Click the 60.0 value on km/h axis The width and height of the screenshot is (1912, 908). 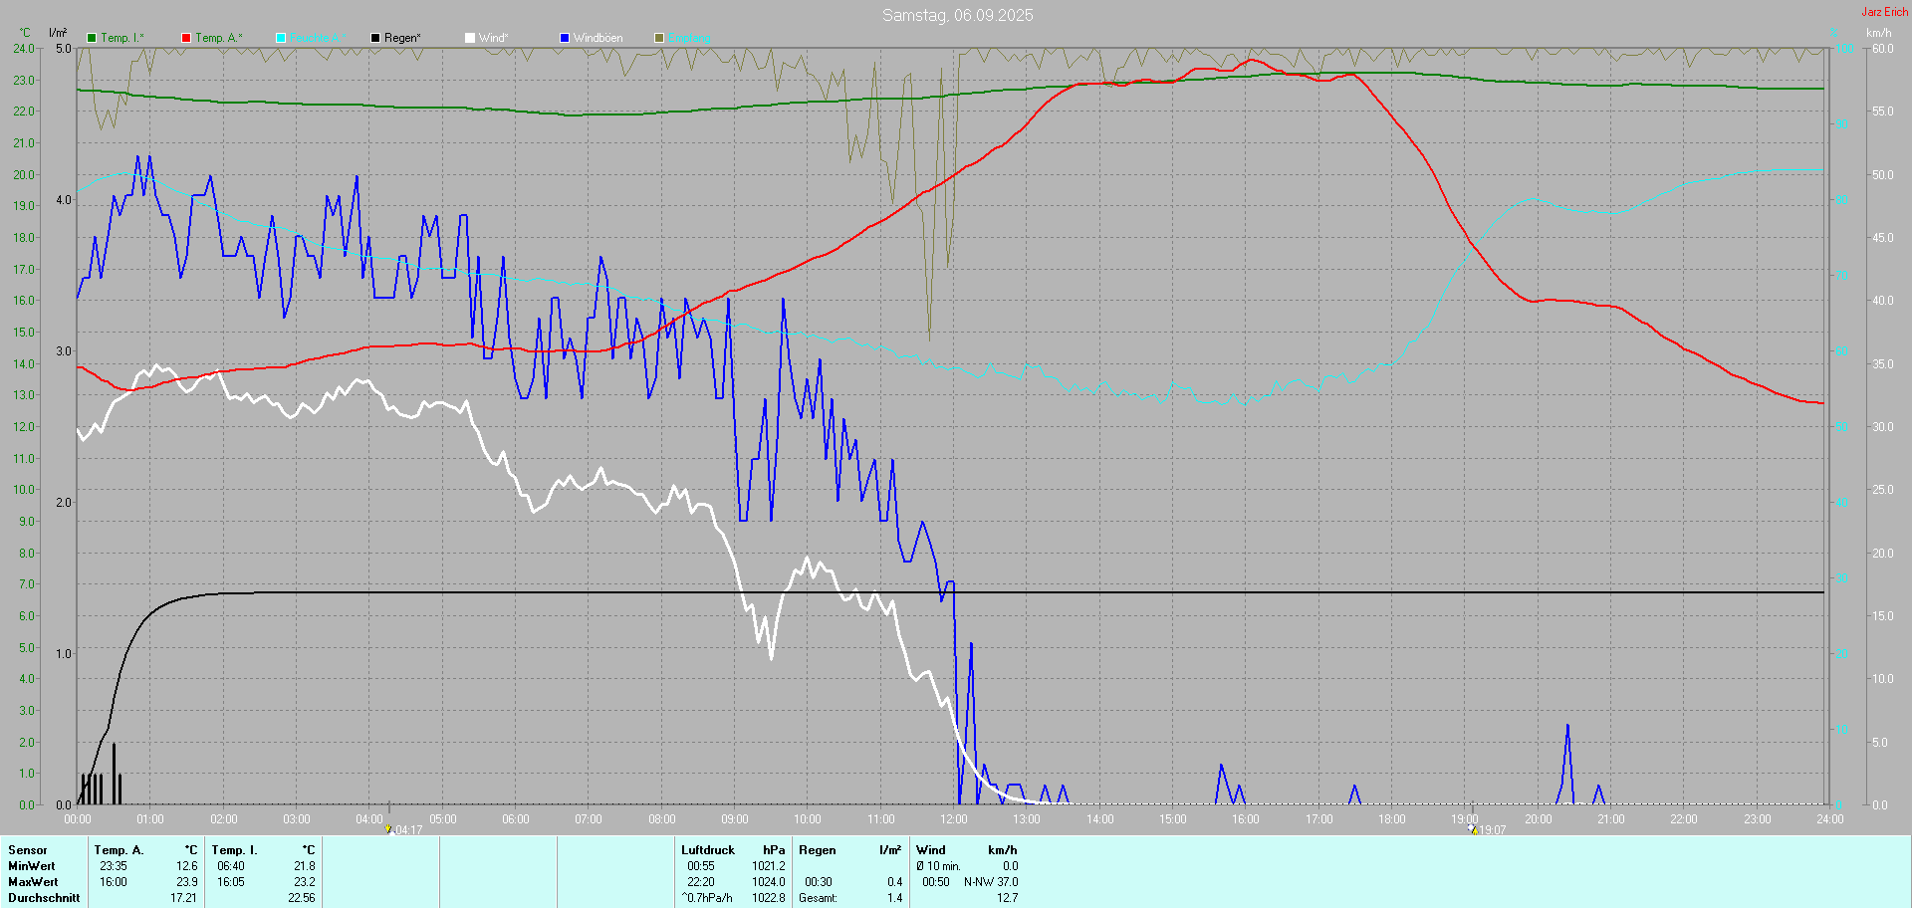click(1882, 48)
